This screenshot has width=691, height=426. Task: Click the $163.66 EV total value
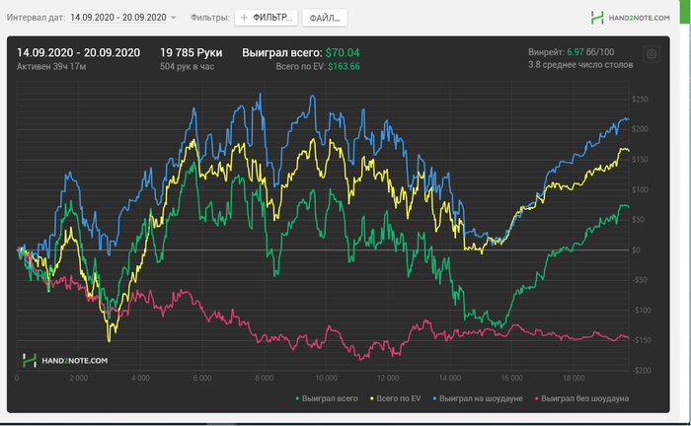344,66
